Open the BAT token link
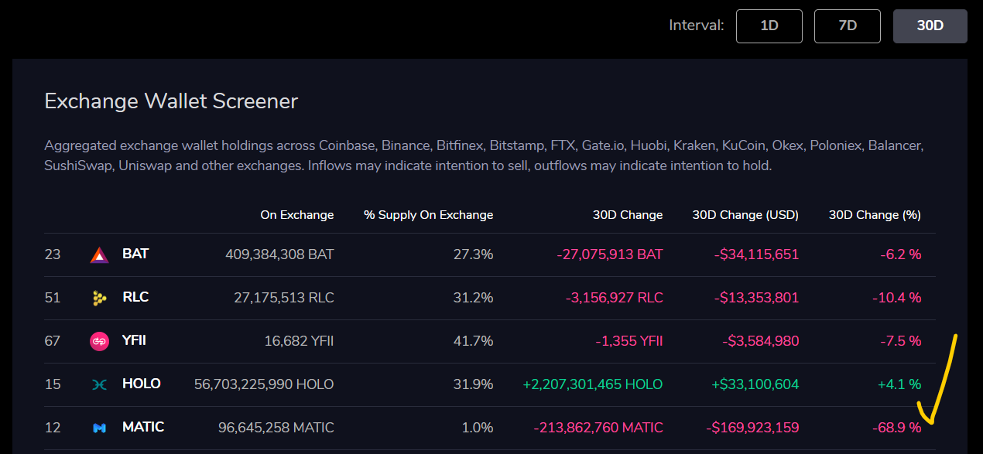983x454 pixels. coord(135,254)
